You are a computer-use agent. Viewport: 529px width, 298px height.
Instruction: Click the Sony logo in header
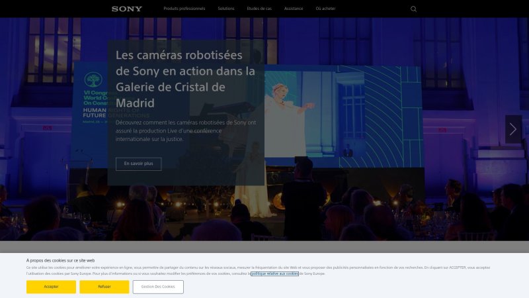pos(126,9)
